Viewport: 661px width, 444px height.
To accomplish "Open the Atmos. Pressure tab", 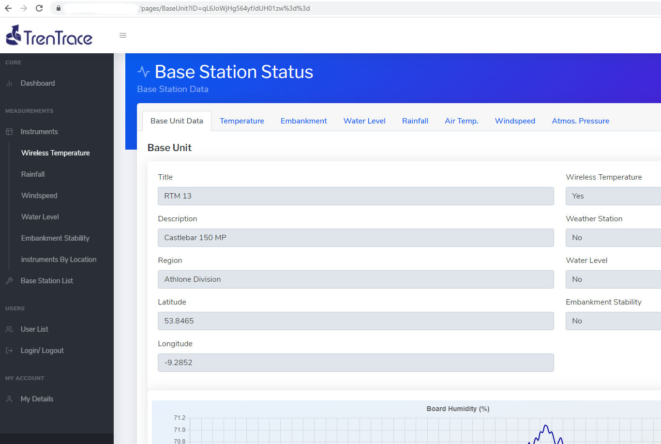I will [x=580, y=121].
